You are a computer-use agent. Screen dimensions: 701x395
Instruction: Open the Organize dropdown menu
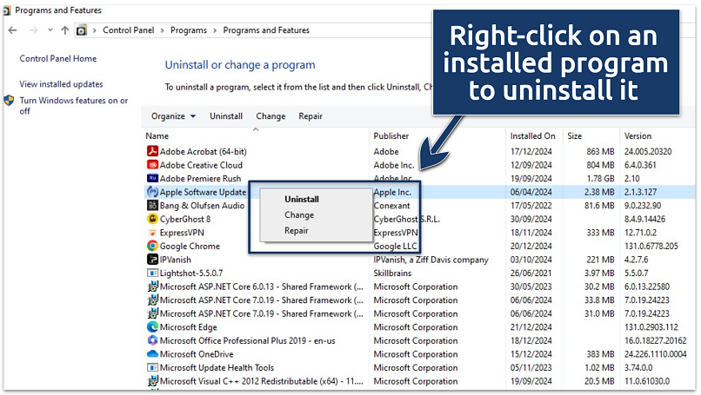pos(173,116)
